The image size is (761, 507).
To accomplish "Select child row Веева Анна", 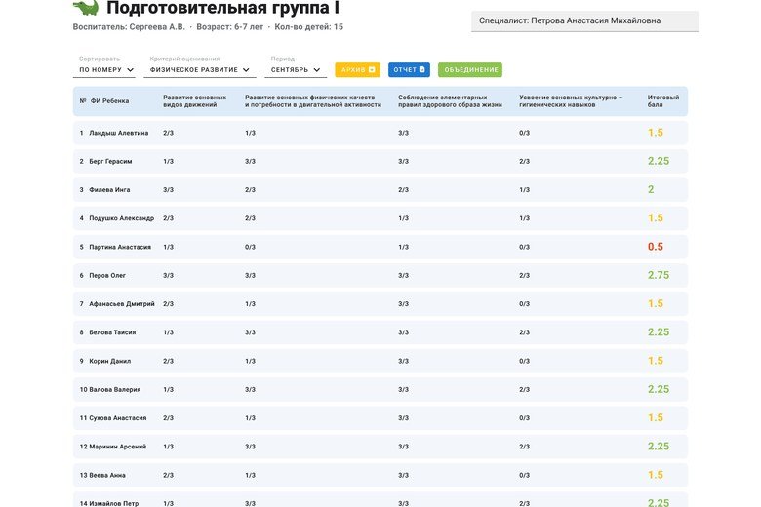I will [380, 475].
